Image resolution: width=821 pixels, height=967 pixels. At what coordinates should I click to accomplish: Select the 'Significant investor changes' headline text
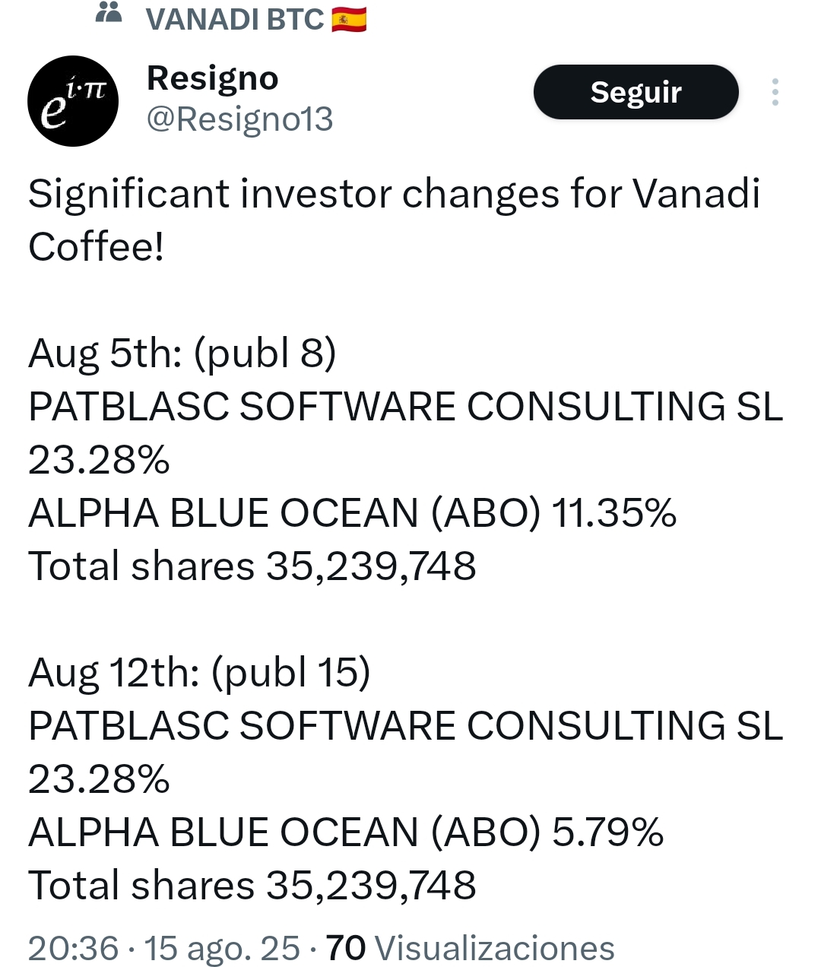click(394, 220)
